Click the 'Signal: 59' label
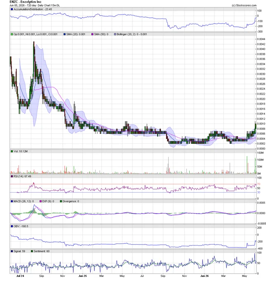The height and width of the screenshot is (281, 266). [19, 251]
